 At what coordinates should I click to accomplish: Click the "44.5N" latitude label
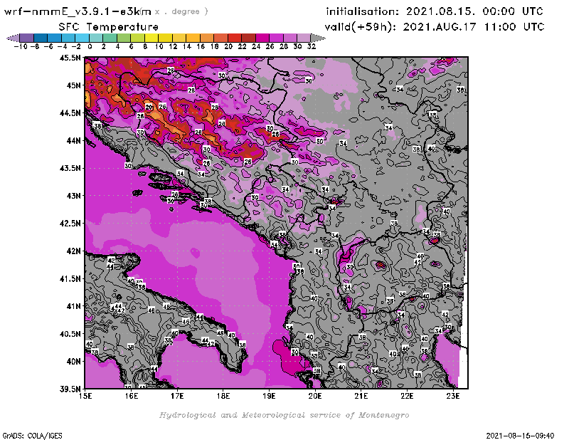(x=70, y=113)
